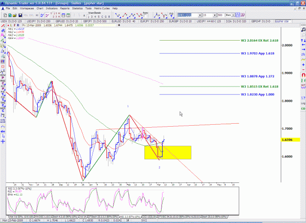
Task: Select the MAOSC indicator tab
Action: (42, 217)
